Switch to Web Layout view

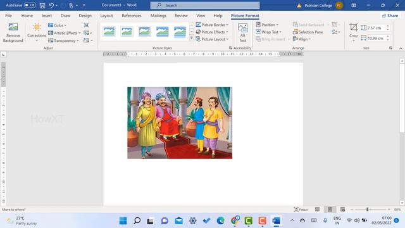click(x=342, y=210)
